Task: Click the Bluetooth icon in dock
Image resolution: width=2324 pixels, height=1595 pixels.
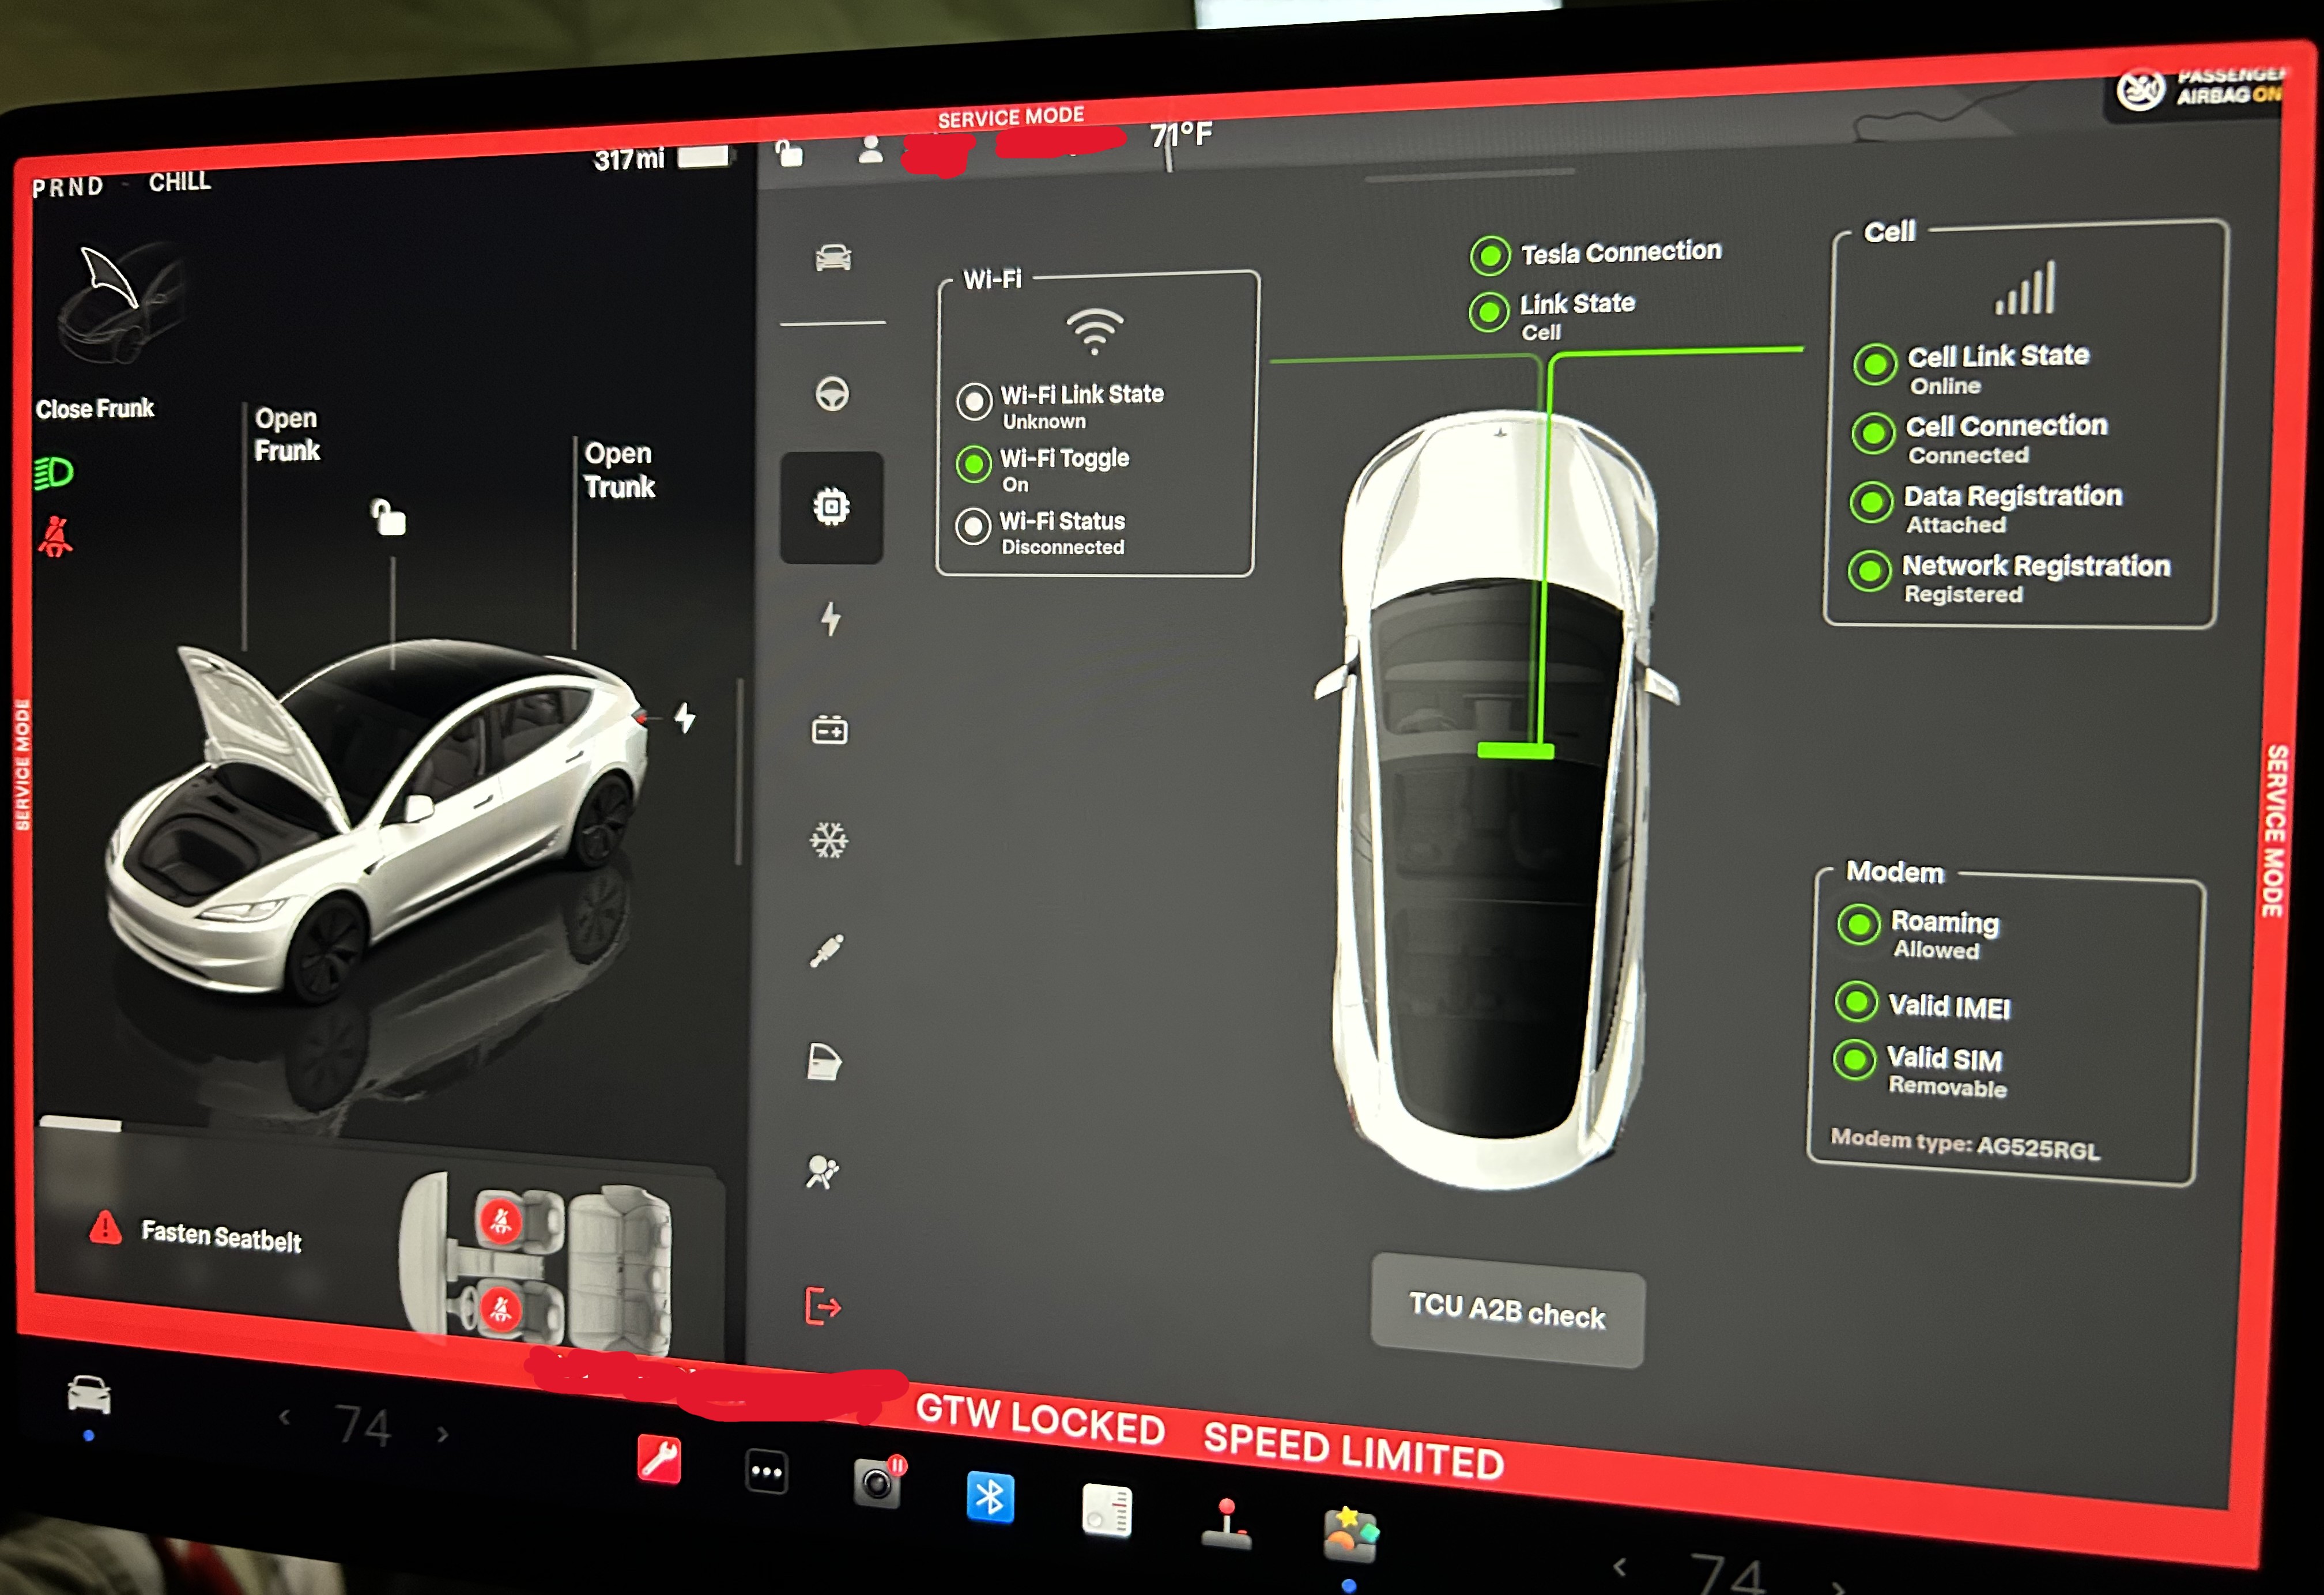Action: pos(990,1497)
